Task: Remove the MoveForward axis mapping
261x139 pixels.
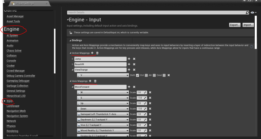Action: click(x=134, y=87)
